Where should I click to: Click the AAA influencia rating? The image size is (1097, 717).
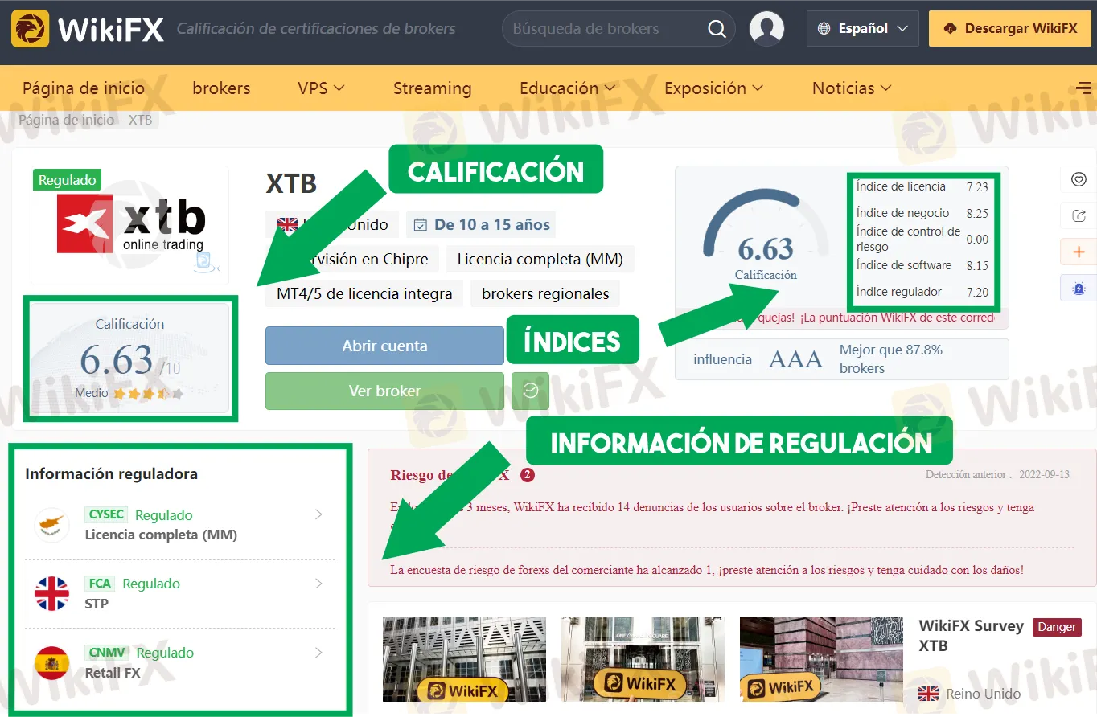click(x=795, y=359)
